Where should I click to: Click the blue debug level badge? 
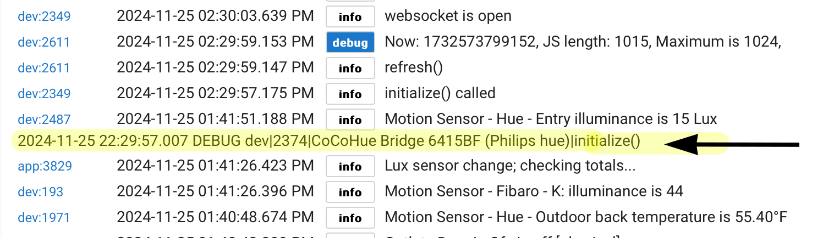click(x=350, y=42)
